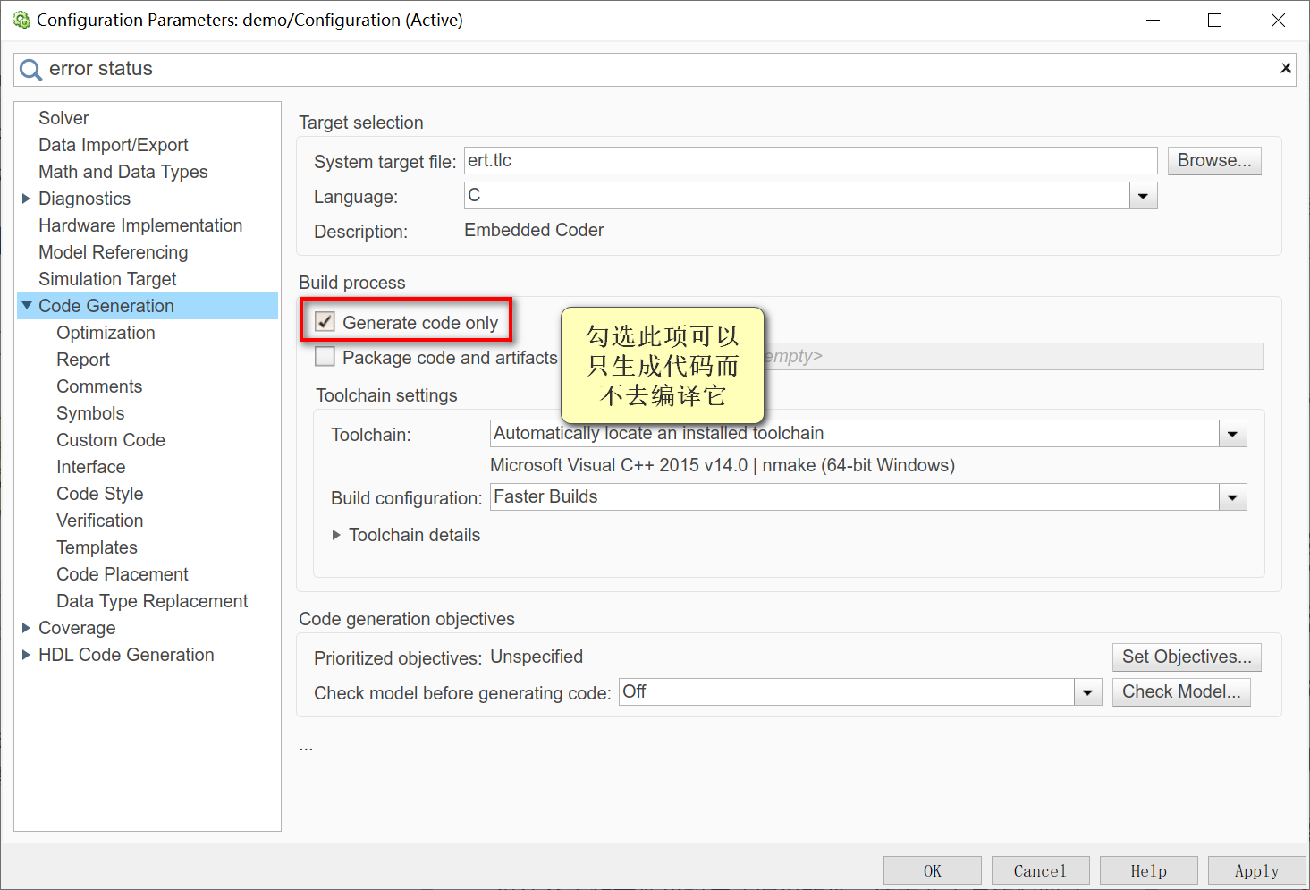Select Hardware Implementation pane

point(140,225)
